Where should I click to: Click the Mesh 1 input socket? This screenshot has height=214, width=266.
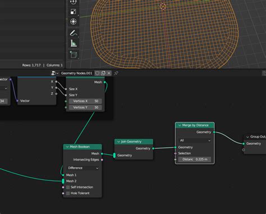(x=63, y=175)
